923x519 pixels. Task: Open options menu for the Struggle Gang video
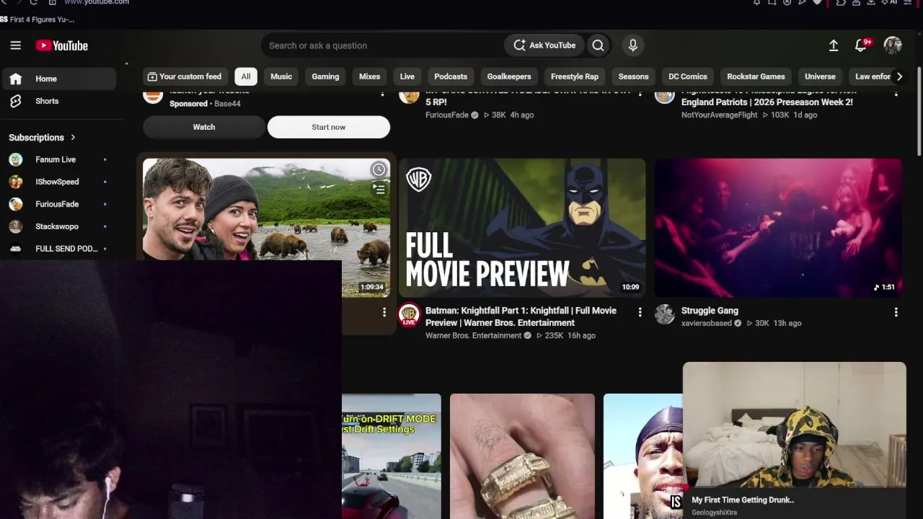(896, 312)
